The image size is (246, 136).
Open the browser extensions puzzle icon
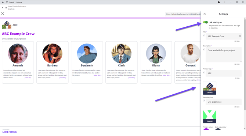click(219, 2)
